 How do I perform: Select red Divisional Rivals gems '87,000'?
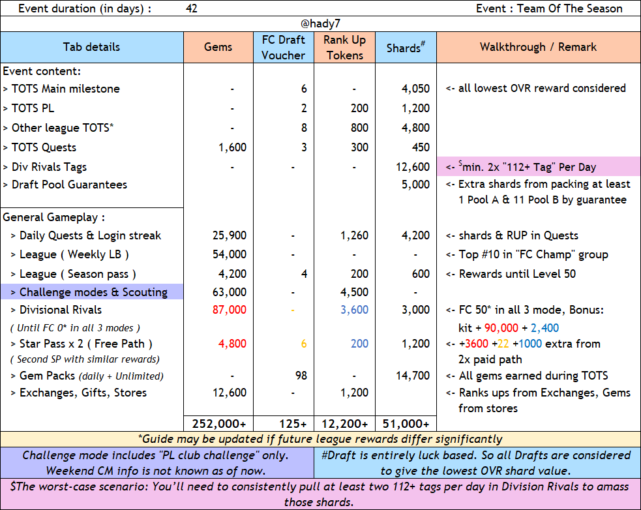(230, 310)
